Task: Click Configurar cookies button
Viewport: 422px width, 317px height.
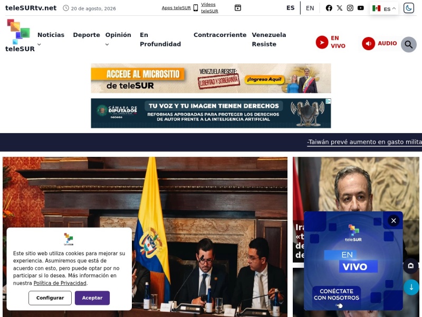Action: tap(50, 298)
